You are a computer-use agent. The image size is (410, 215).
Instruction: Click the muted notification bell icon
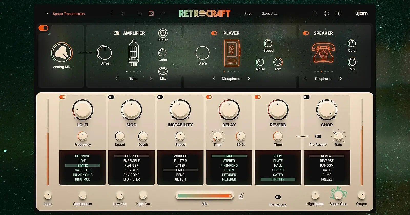tap(315, 14)
